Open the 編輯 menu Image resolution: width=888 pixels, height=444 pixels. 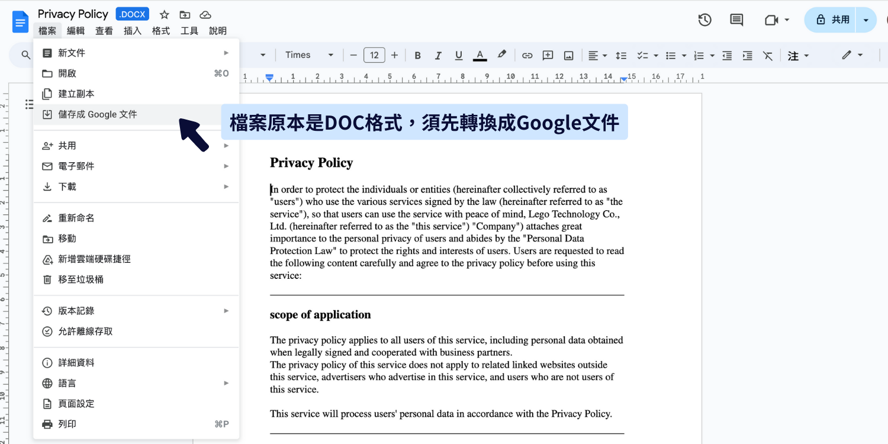[x=76, y=31]
